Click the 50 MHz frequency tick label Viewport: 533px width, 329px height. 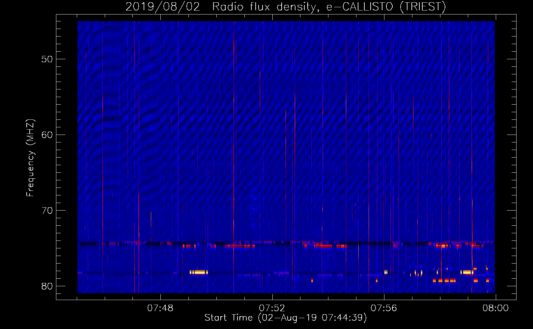47,59
